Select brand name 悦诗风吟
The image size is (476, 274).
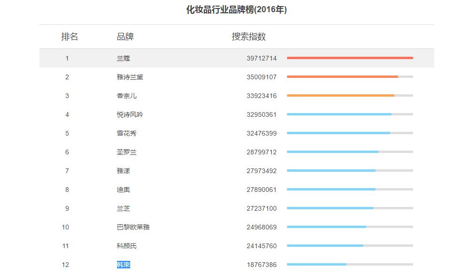tap(130, 114)
